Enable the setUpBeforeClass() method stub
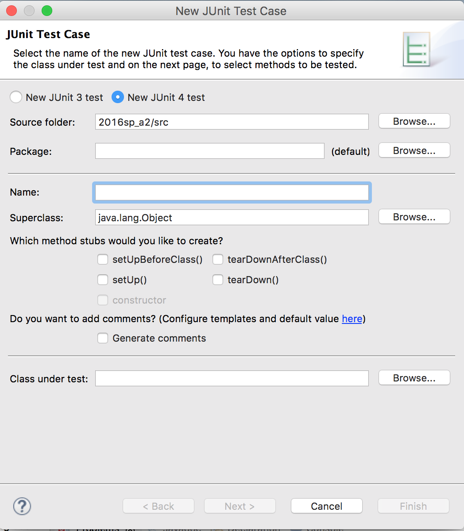The width and height of the screenshot is (464, 531). tap(102, 259)
